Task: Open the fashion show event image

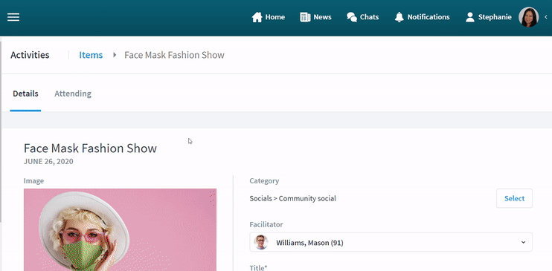Action: coord(120,229)
